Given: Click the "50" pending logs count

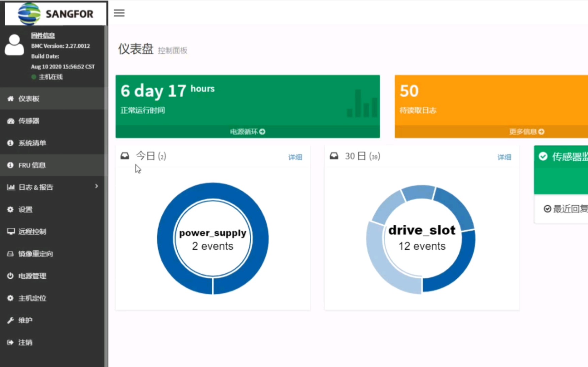Looking at the screenshot, I should point(409,91).
